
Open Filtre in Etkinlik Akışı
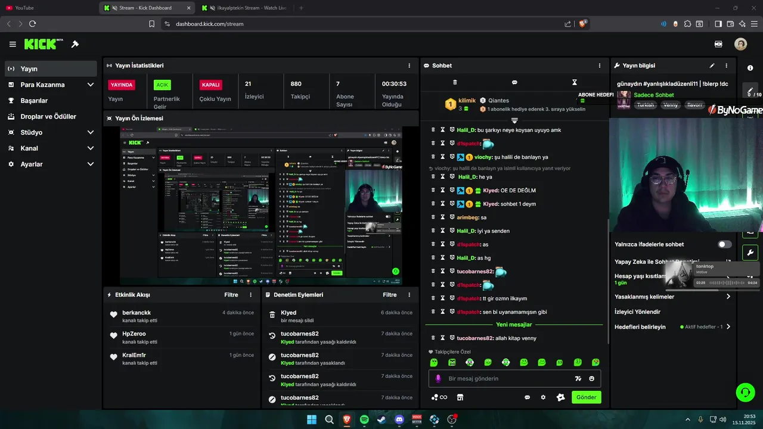point(231,295)
